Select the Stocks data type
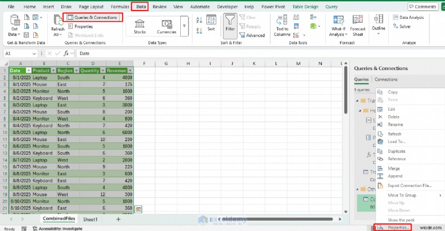 tap(140, 26)
